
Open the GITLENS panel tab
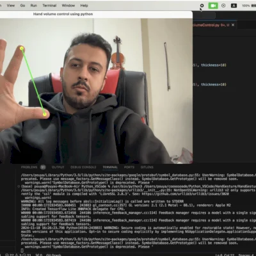pyautogui.click(x=147, y=167)
